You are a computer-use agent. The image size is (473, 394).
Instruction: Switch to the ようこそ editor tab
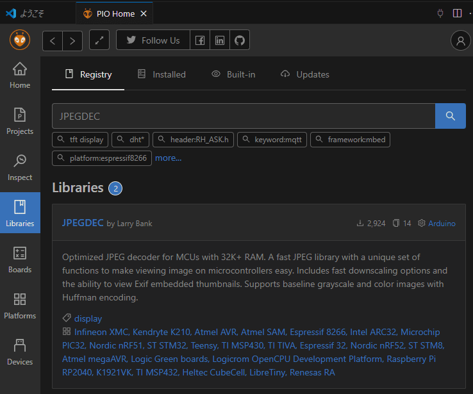tap(38, 13)
